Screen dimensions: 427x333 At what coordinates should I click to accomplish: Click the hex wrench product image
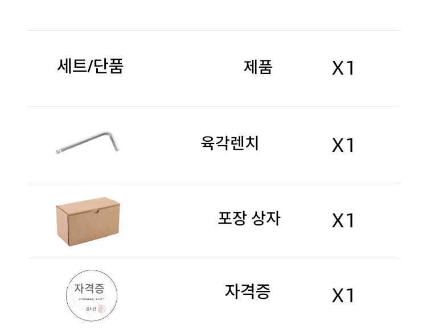point(87,142)
